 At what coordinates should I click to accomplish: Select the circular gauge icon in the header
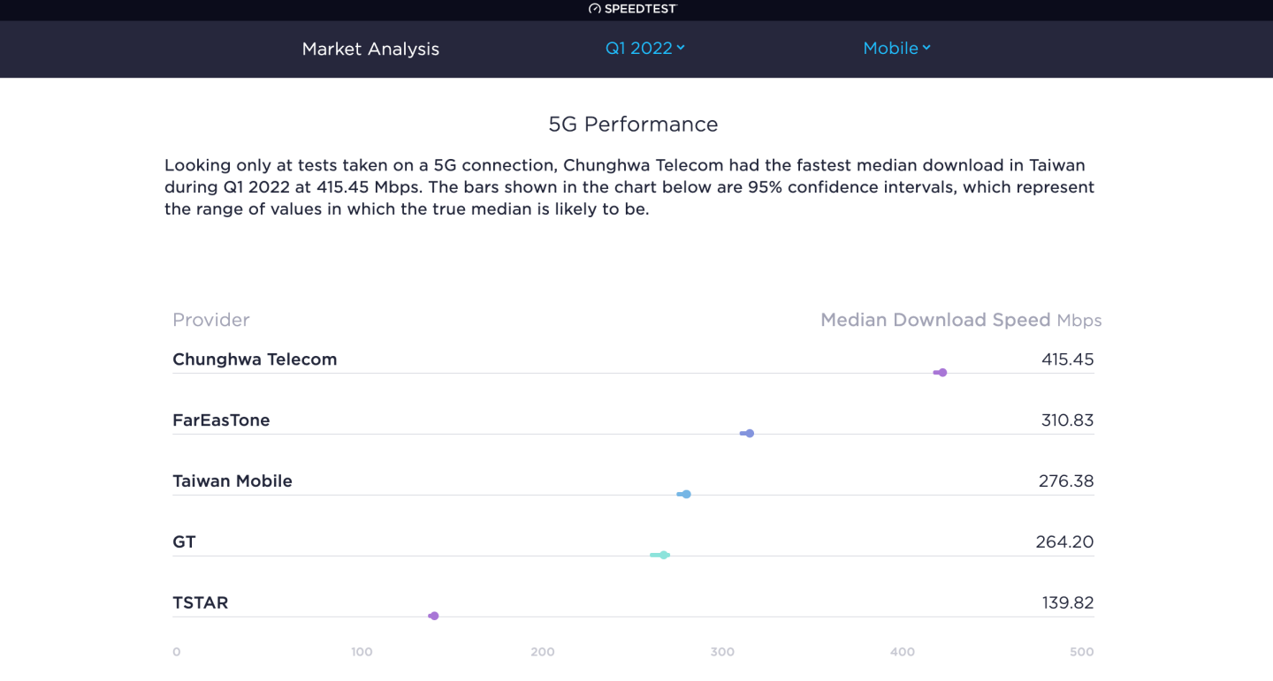(x=594, y=9)
